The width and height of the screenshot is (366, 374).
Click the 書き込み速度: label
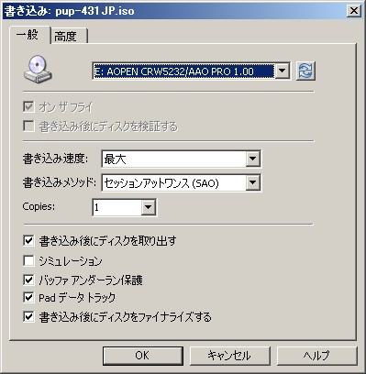coord(55,159)
